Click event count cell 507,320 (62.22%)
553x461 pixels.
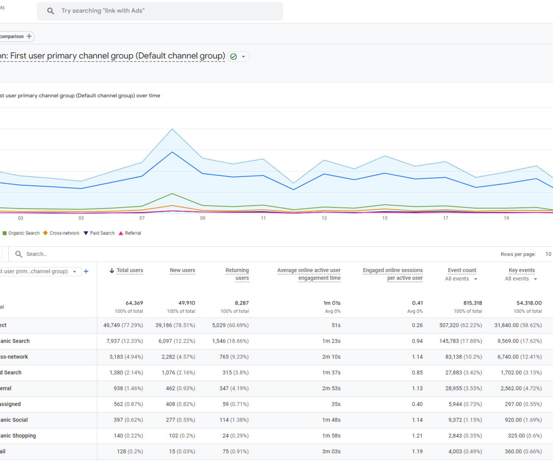[x=460, y=325]
